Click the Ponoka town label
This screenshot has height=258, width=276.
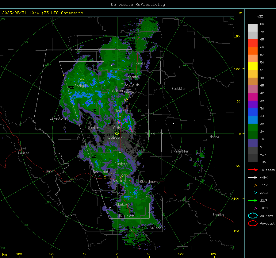(140, 63)
